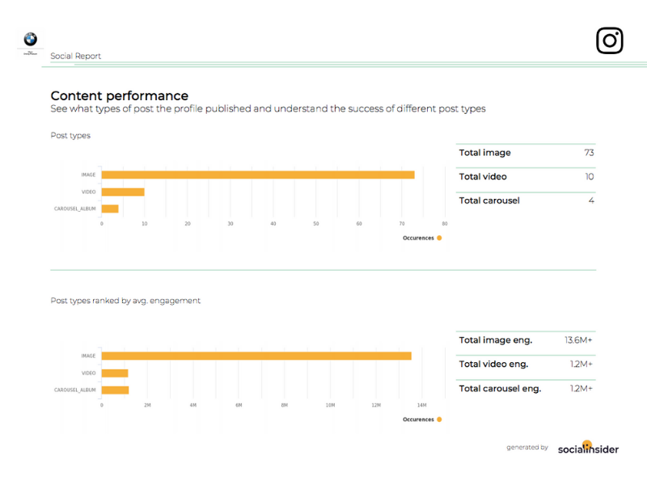The width and height of the screenshot is (647, 485).
Task: Click the Content performance heading
Action: (119, 95)
